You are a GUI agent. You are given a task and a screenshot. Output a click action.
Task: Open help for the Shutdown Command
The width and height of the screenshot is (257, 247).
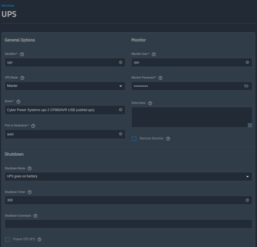35,216
